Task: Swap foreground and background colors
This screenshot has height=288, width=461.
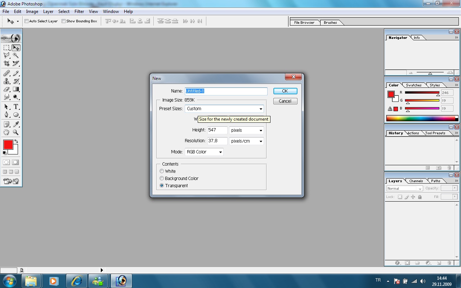Action: (x=16, y=141)
